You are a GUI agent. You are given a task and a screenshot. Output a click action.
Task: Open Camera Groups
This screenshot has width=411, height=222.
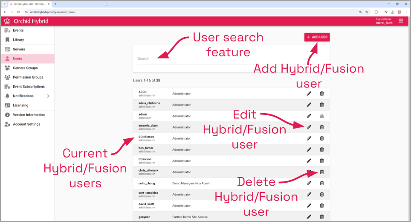tap(28, 68)
